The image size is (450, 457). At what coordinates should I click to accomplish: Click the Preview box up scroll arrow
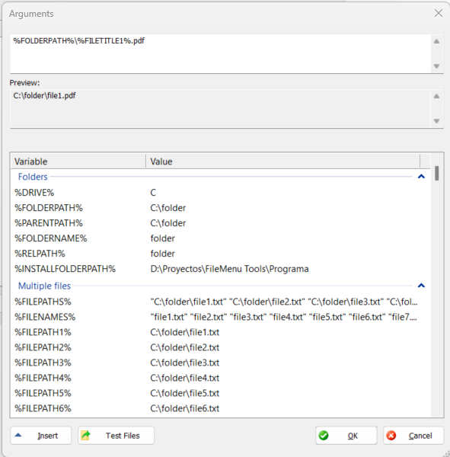pos(436,96)
